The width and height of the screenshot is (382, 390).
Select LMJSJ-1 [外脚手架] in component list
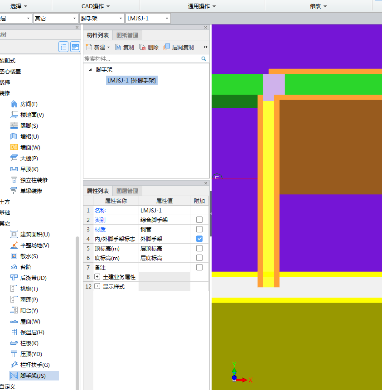click(132, 81)
